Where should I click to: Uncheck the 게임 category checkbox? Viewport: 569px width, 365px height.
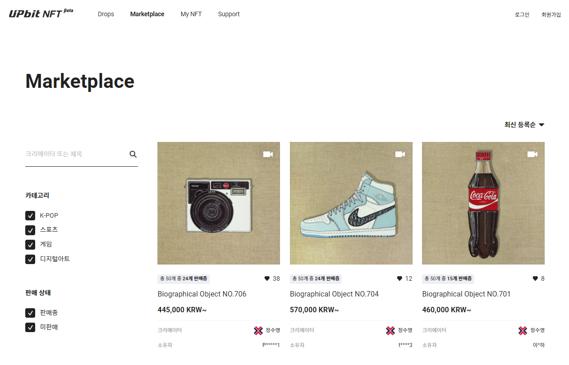pos(30,245)
